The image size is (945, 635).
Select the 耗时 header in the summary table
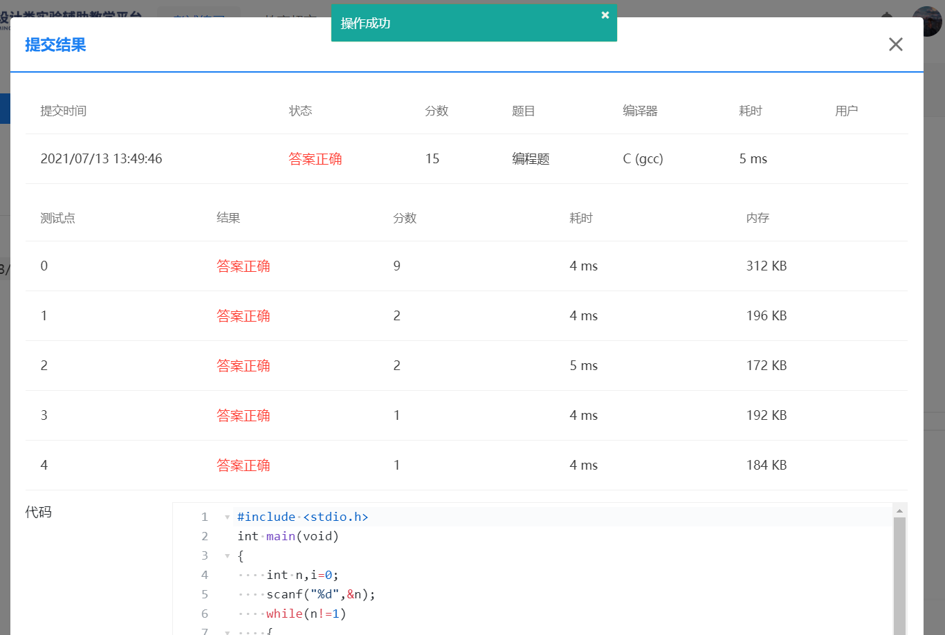point(750,111)
